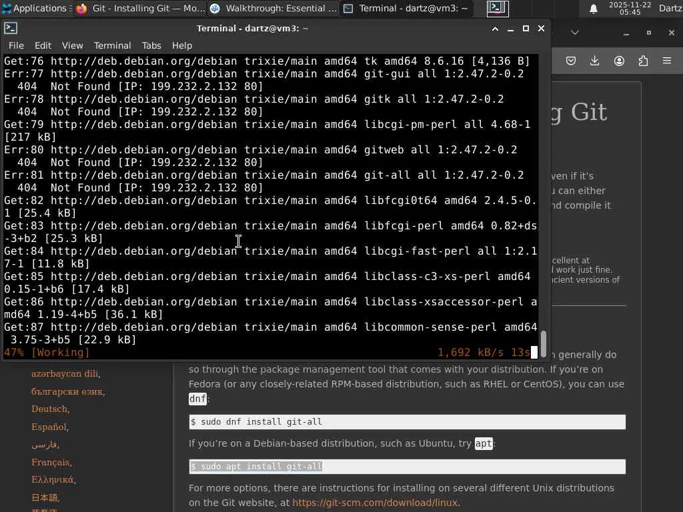
Task: Click the Dartz user label in the panel
Action: [x=670, y=8]
